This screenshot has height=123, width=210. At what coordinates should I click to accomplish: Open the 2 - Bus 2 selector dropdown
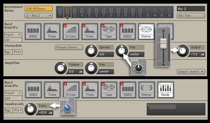[x=38, y=16]
